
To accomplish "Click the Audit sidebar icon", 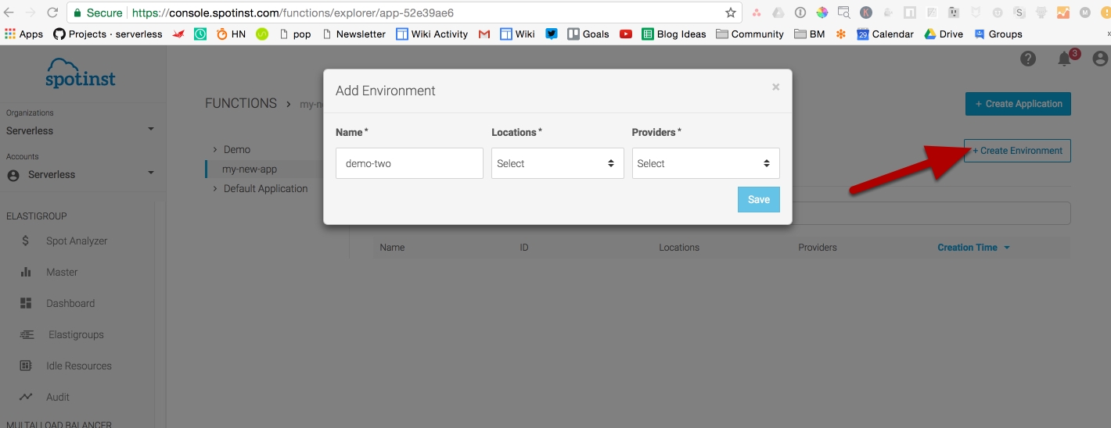I will [x=26, y=397].
